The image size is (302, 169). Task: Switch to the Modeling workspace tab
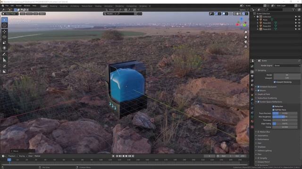coord(53,6)
